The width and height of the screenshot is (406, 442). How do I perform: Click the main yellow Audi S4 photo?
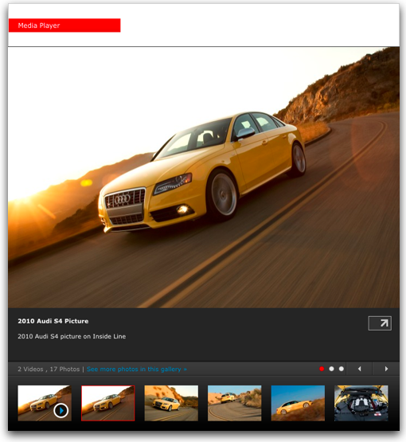coord(204,178)
